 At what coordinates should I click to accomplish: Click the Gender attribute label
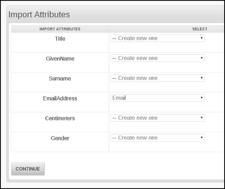pyautogui.click(x=60, y=138)
